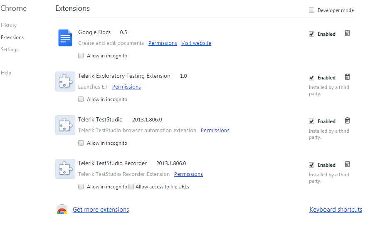Screen dimensions: 385x235
Task: Disable the Google Docs Enabled checkbox
Action: pyautogui.click(x=311, y=34)
